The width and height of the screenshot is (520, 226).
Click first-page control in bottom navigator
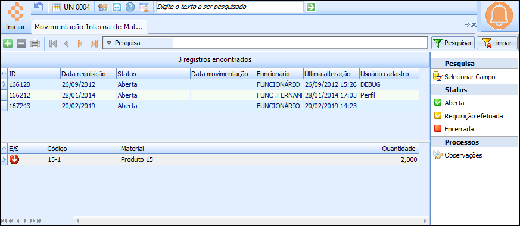point(4,221)
